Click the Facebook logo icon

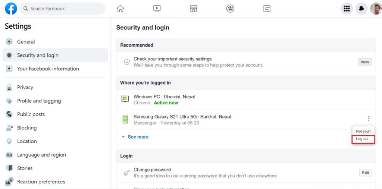tap(11, 9)
